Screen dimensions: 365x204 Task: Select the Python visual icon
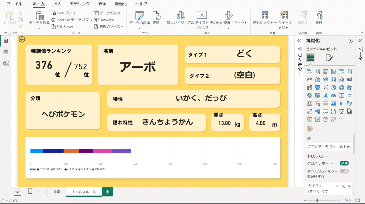[349, 103]
